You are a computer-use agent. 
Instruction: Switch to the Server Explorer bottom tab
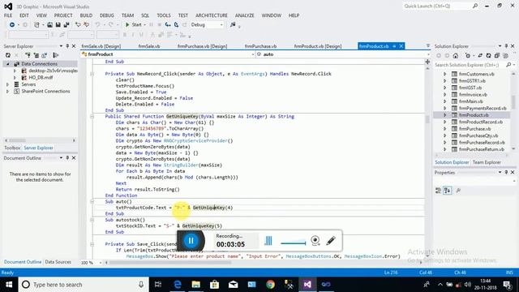(38, 148)
